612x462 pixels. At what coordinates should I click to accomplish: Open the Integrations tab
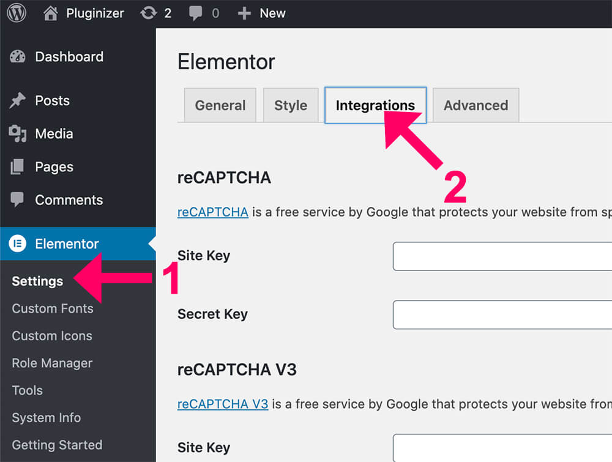point(375,105)
